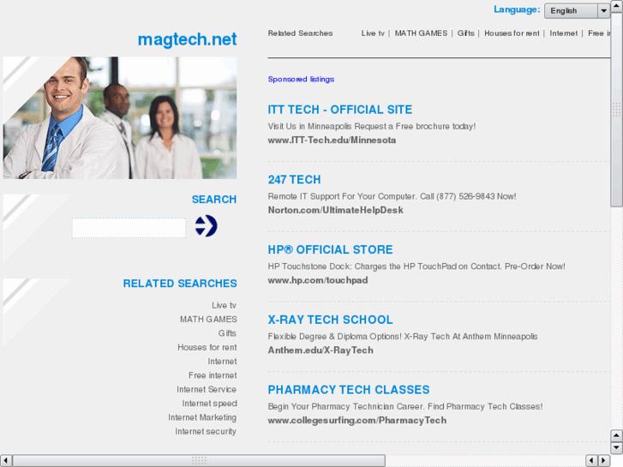Screen dimensions: 623x467
Task: Click the horizontal scrollbar right arrow at far right
Action: [604, 461]
